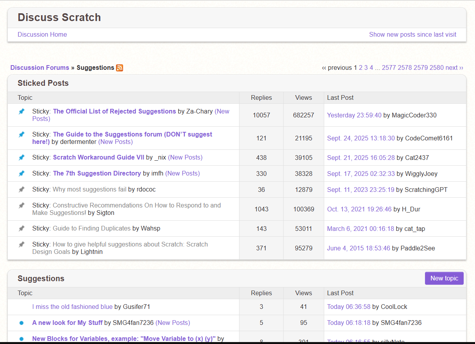
Task: Open last post Sept. 24, 2025 13:18:30
Action: click(x=361, y=138)
